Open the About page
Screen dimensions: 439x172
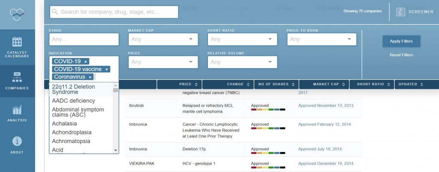[17, 145]
